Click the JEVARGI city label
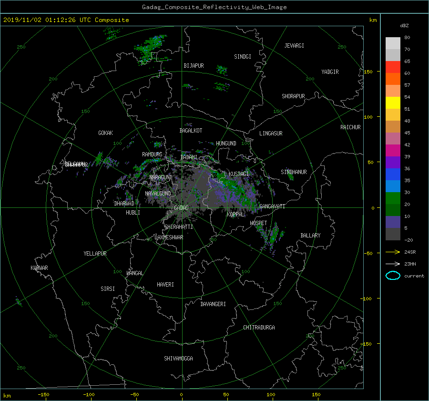 click(294, 46)
